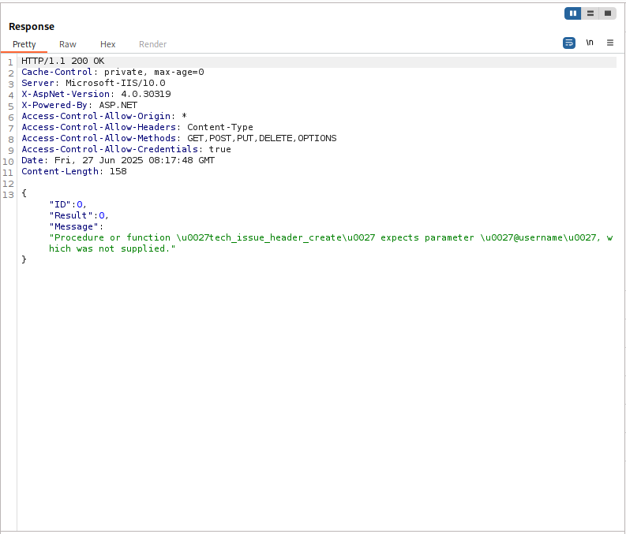This screenshot has width=626, height=534.
Task: Click the X-Powered-By header name
Action: (x=54, y=105)
